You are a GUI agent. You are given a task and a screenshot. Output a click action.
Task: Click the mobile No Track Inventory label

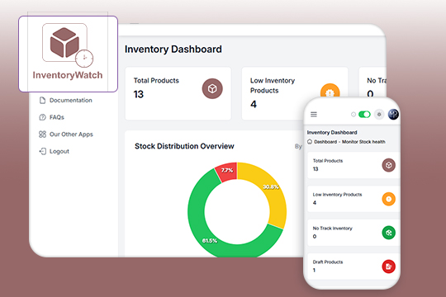(333, 229)
